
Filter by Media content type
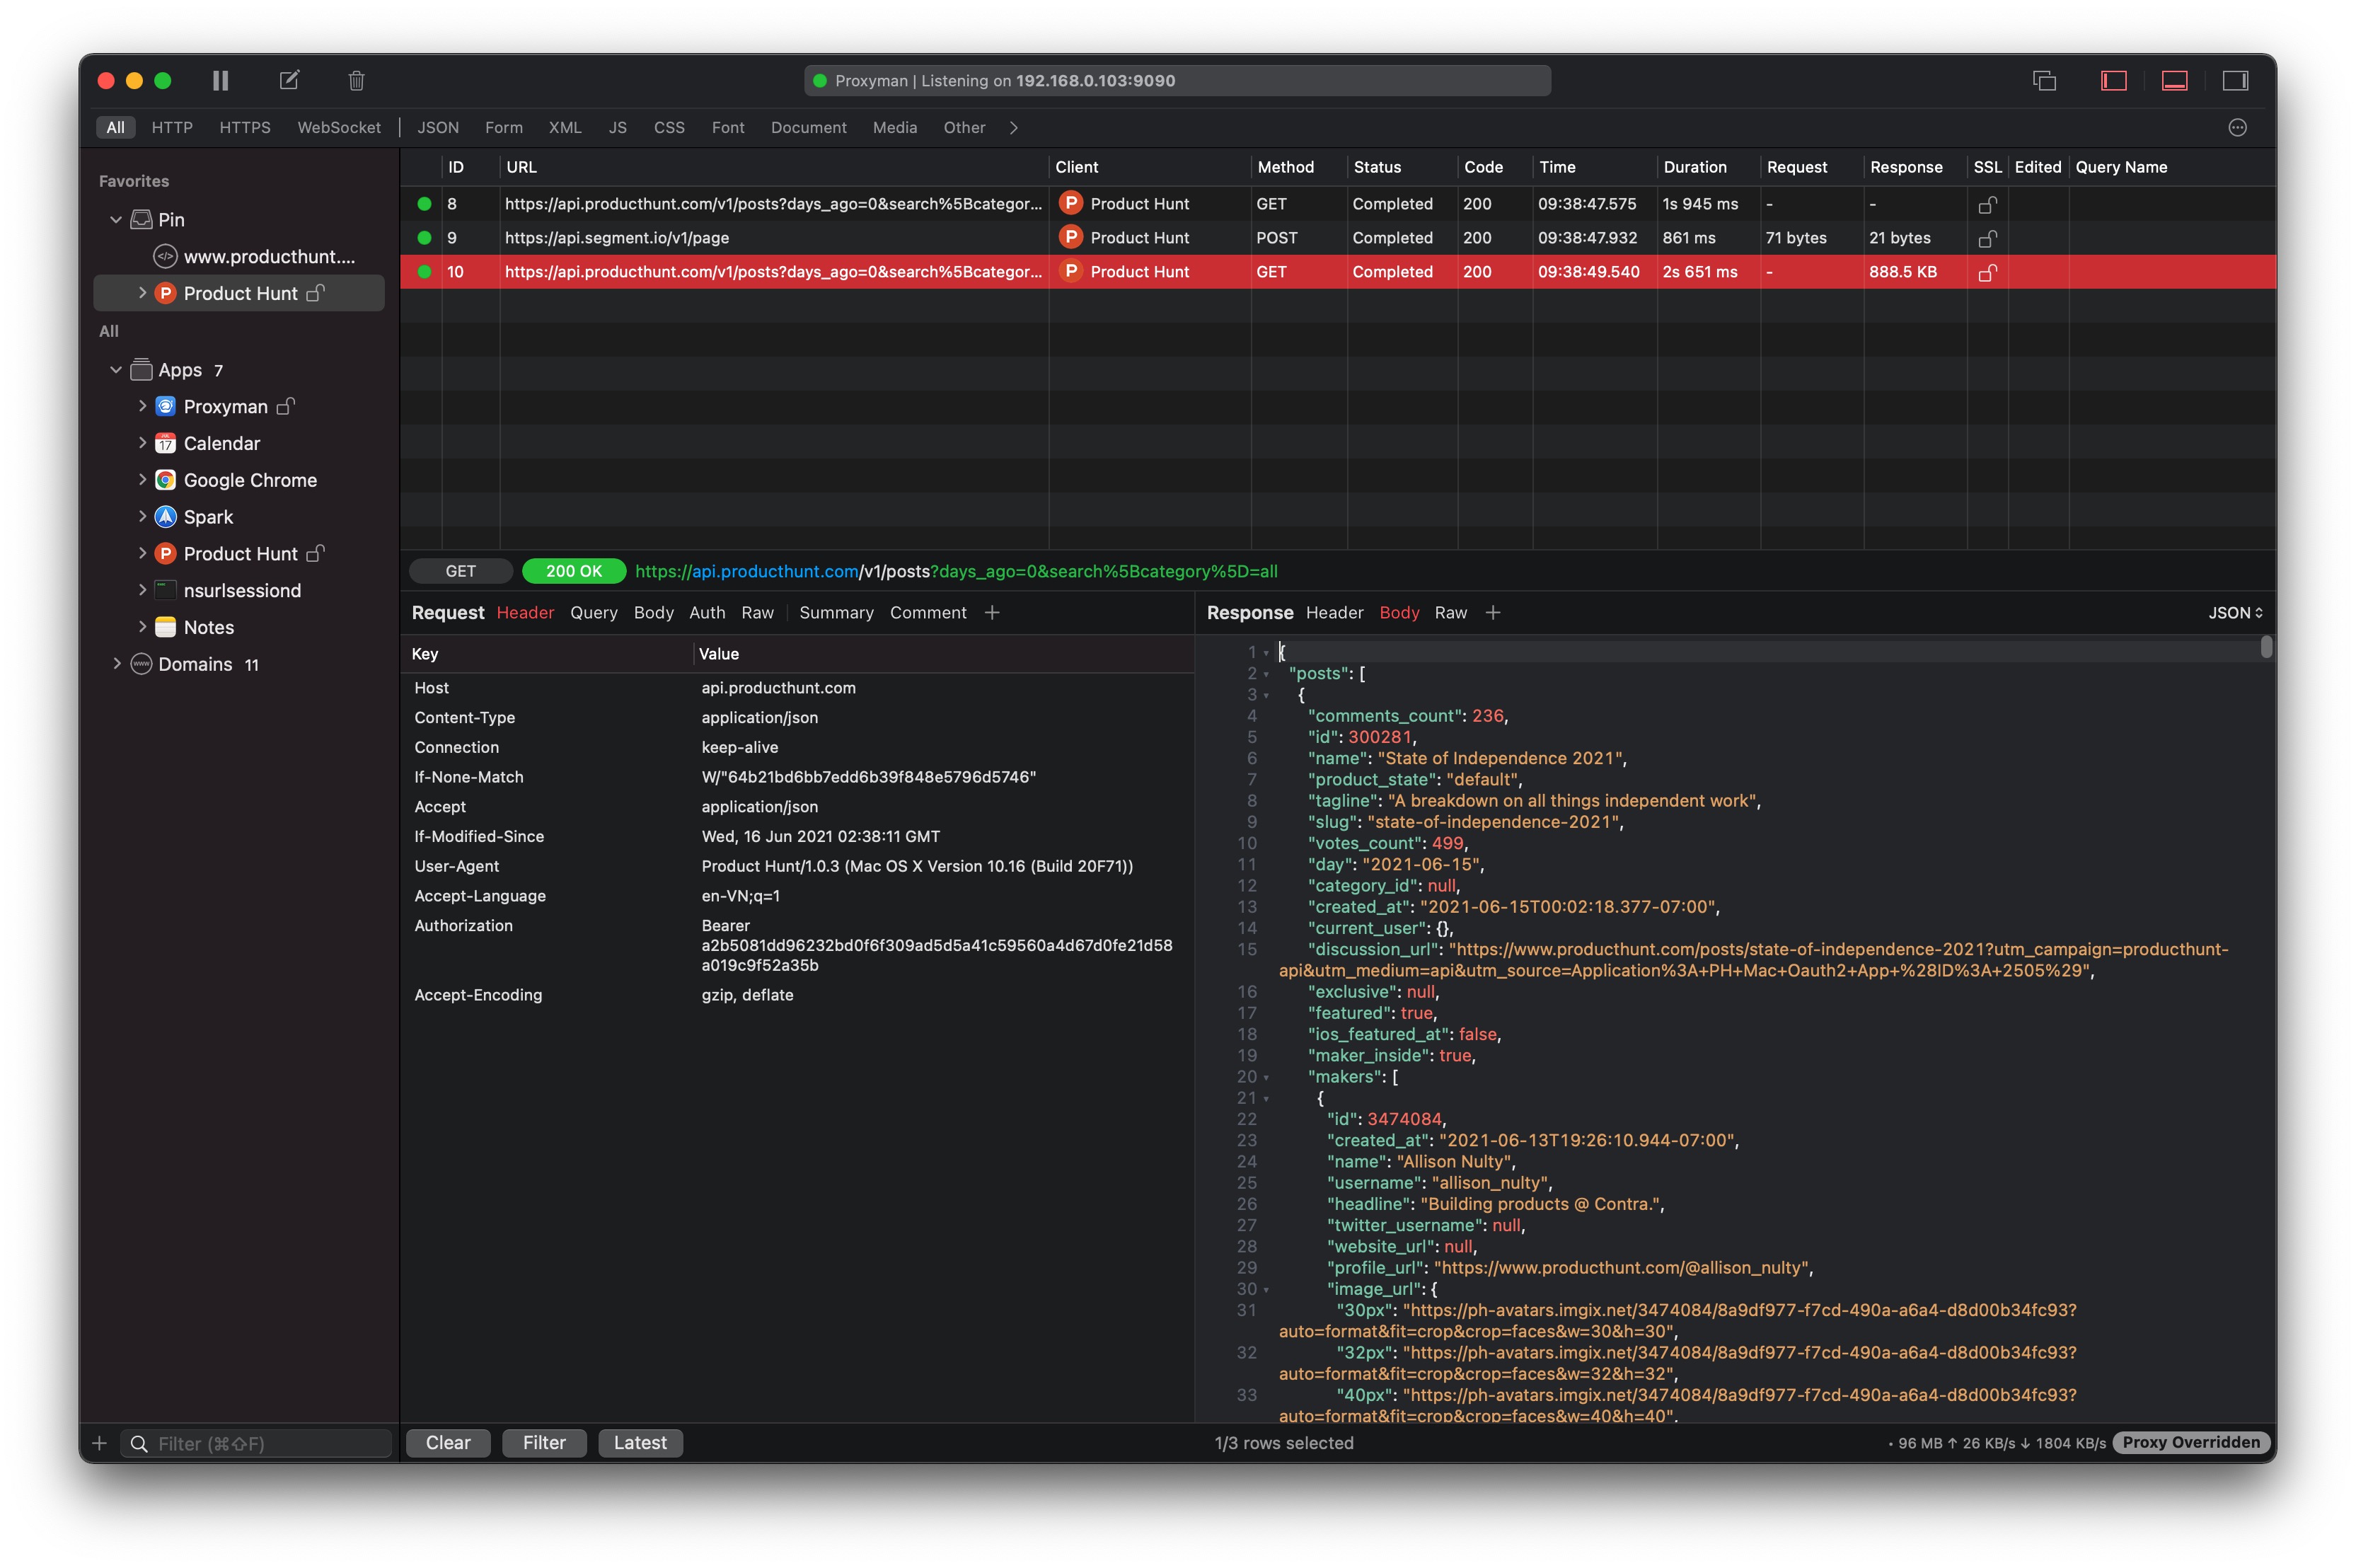pos(895,127)
